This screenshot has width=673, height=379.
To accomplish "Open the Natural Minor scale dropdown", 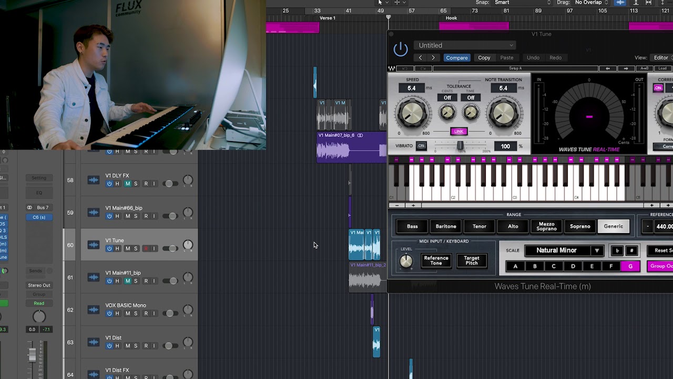I will 564,251.
